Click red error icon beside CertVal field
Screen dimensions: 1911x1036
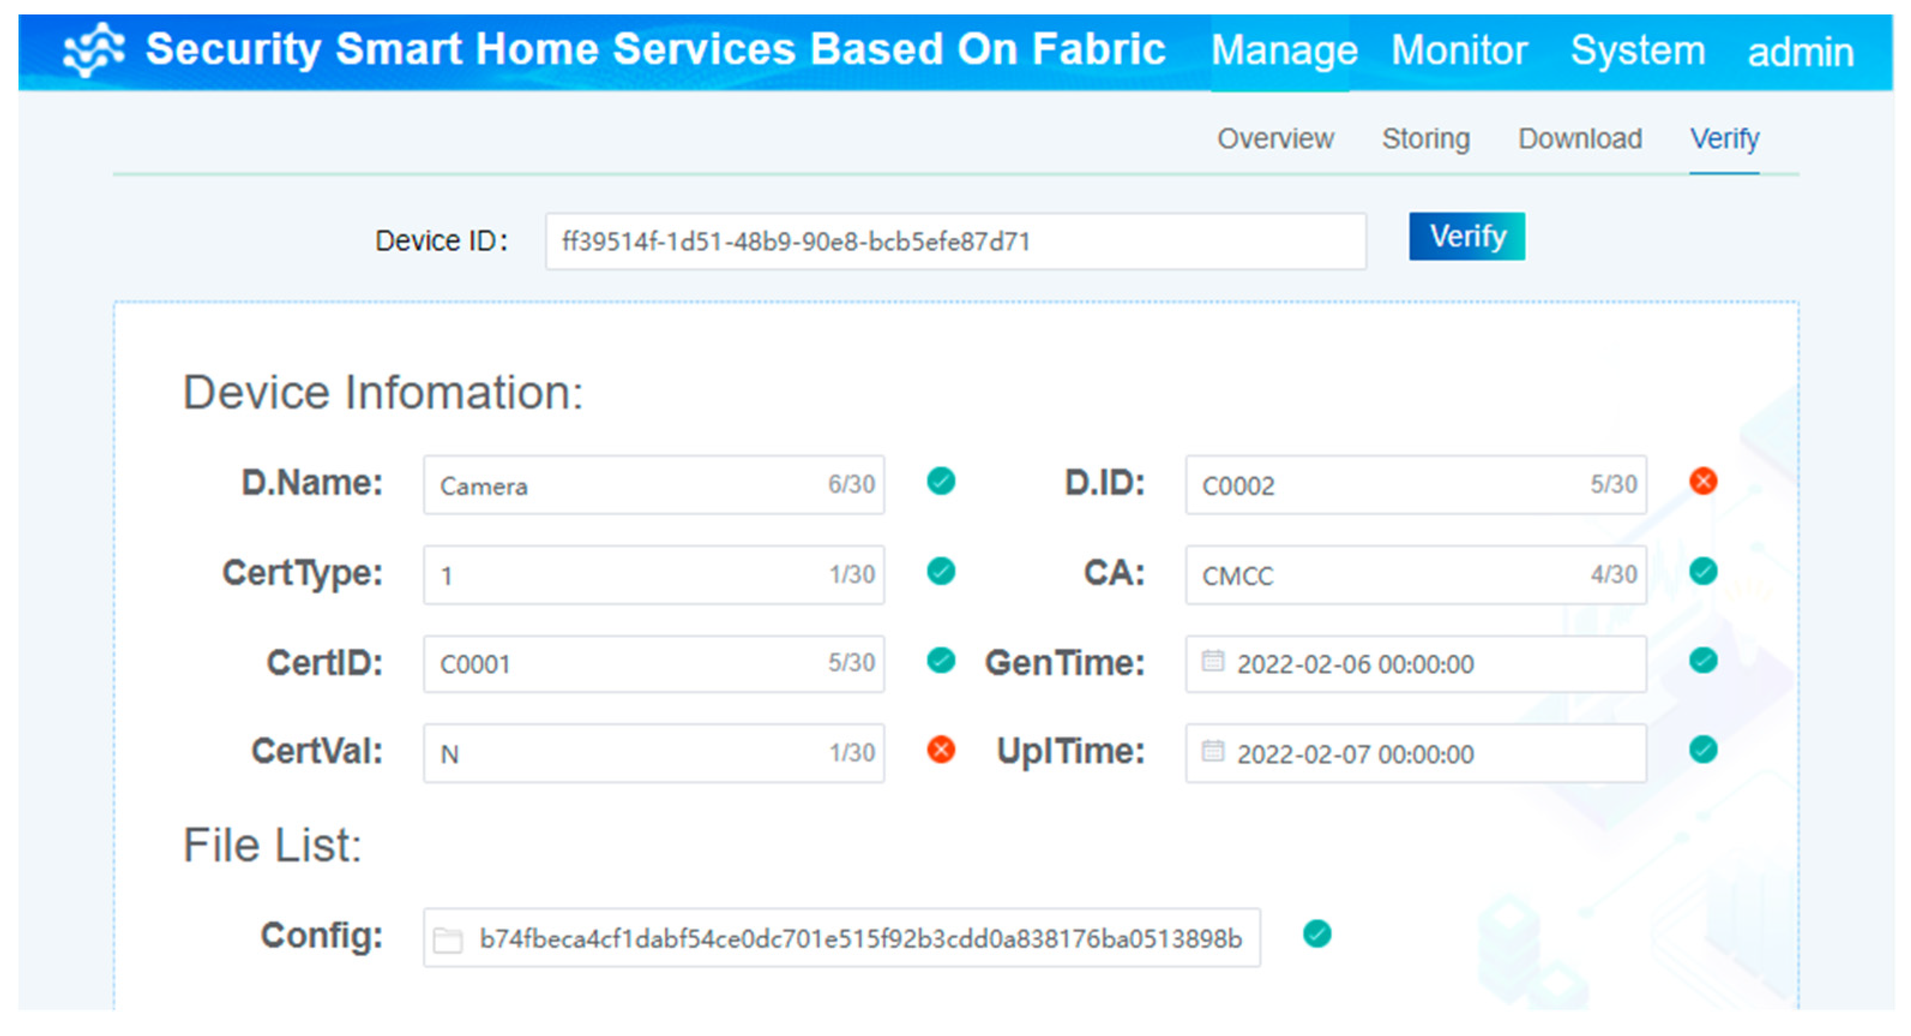click(941, 750)
